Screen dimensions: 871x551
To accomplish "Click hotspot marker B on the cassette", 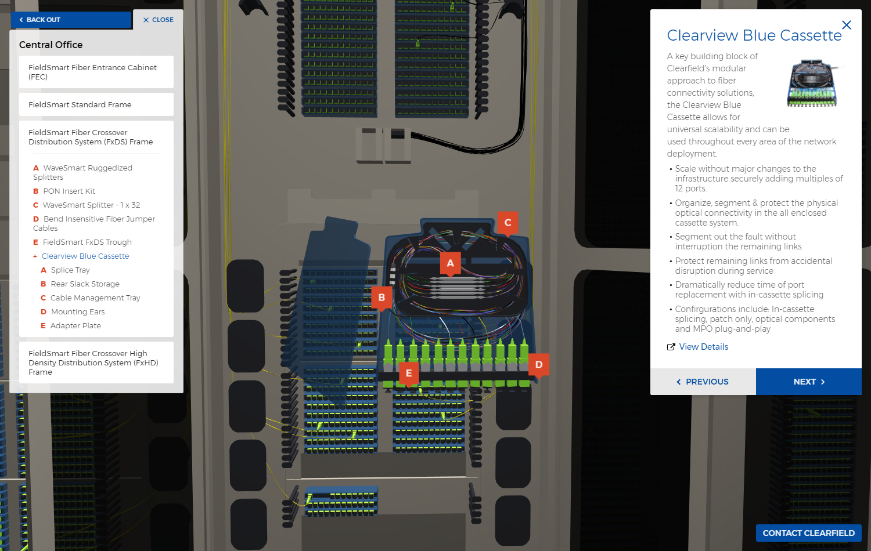I will click(381, 298).
